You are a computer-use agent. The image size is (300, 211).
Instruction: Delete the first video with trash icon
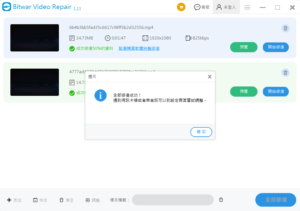click(285, 29)
